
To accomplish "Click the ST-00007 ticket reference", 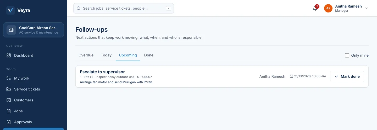I will point(145,77).
